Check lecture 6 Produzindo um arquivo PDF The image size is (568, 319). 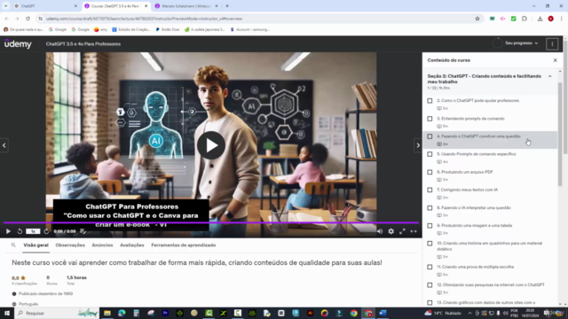(x=430, y=173)
